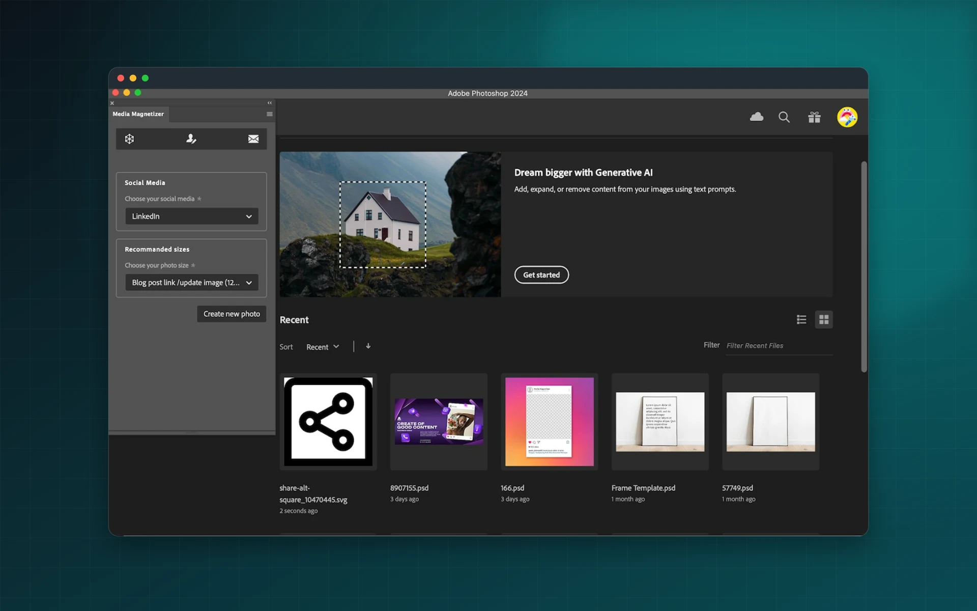This screenshot has height=611, width=977.
Task: Click the '166.psd' file name
Action: 512,488
